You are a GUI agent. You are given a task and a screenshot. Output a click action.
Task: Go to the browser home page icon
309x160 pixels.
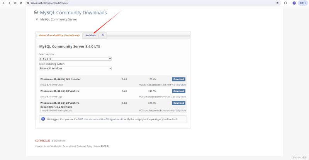pos(21,3)
